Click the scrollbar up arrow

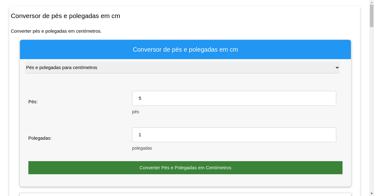pos(372,2)
